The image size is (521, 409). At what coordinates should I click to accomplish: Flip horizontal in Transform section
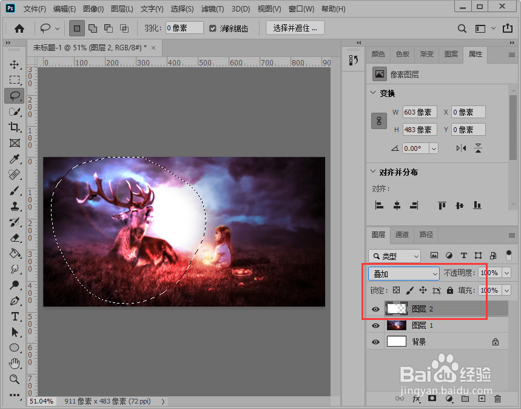(461, 148)
